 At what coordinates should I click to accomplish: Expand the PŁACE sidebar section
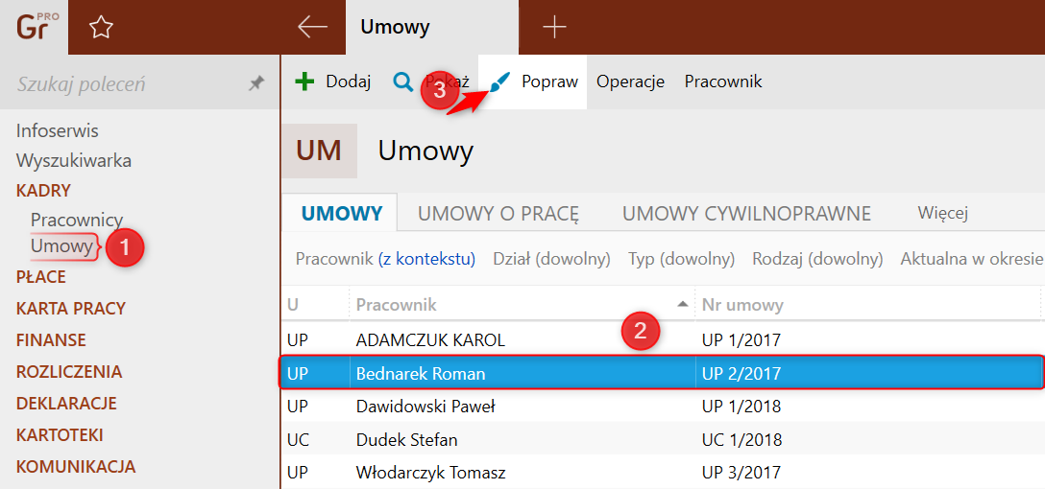pos(41,277)
